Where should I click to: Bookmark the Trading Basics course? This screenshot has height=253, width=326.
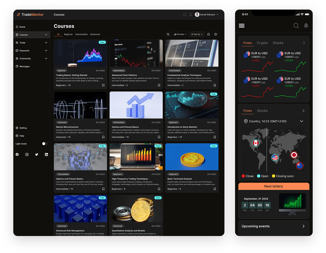tap(103, 85)
